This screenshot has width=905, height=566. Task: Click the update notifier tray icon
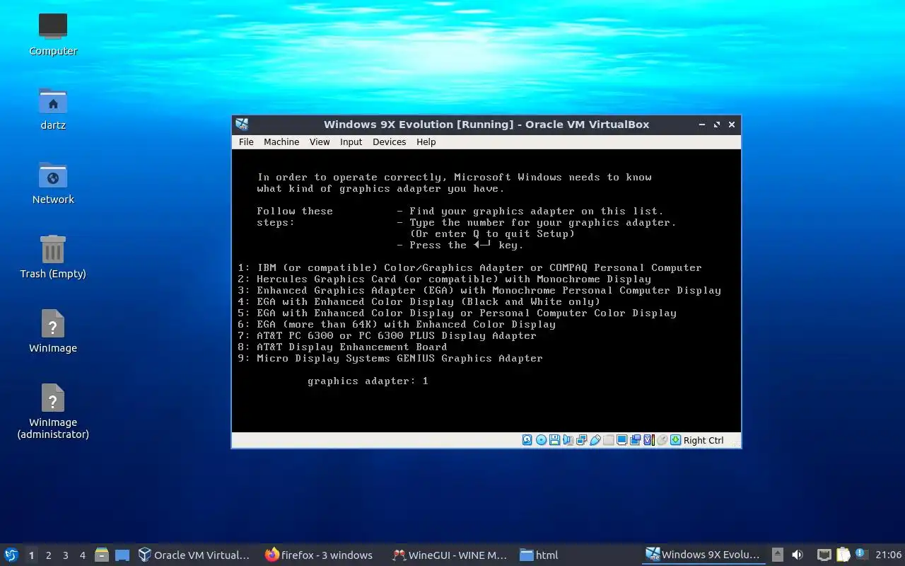click(860, 554)
